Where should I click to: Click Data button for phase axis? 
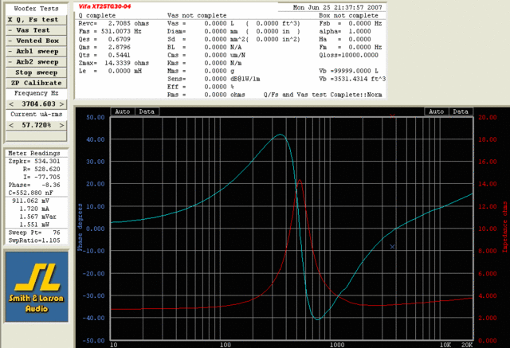pos(147,111)
